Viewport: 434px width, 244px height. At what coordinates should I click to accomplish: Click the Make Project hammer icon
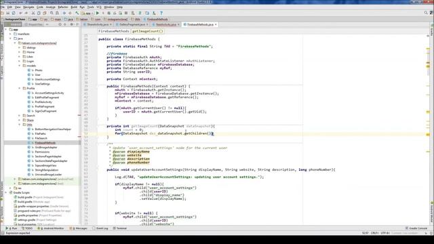[77, 13]
